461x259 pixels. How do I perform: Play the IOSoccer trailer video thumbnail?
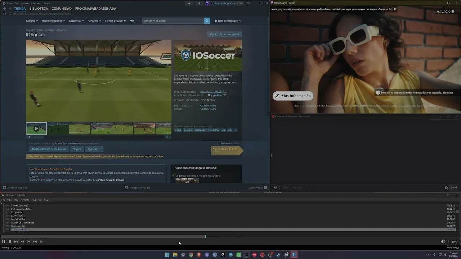[x=36, y=128]
